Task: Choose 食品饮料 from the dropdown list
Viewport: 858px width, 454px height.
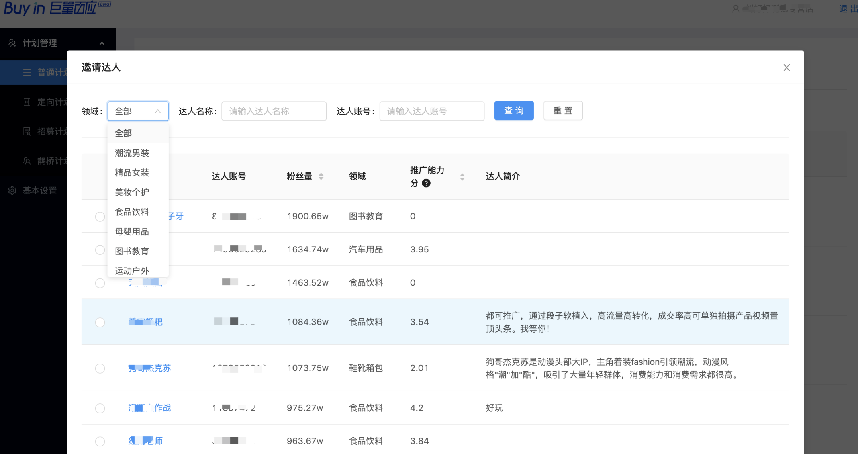Action: coord(138,212)
